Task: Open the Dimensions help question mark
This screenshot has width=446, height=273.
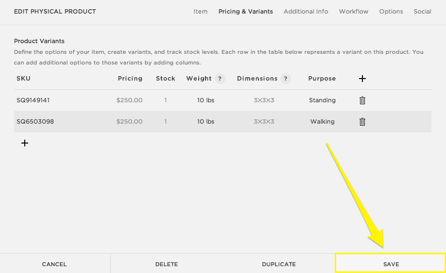Action: tap(285, 79)
